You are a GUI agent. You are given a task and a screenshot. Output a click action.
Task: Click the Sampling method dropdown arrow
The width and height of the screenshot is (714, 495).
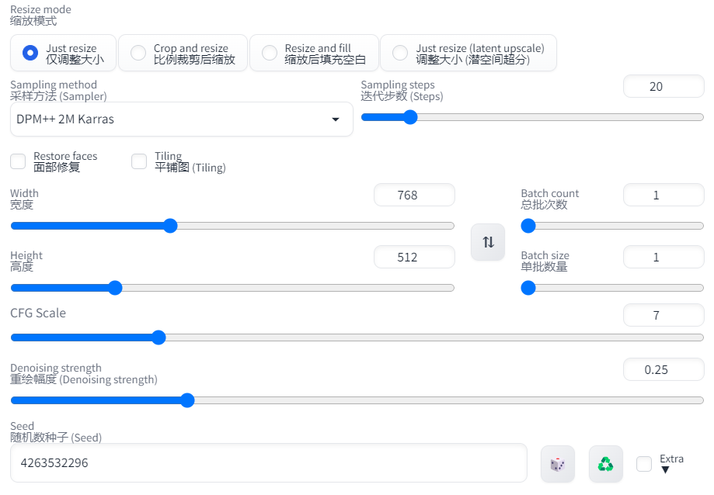[x=336, y=119]
